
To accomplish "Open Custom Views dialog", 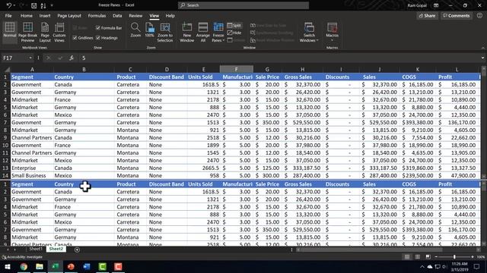I will click(59, 32).
